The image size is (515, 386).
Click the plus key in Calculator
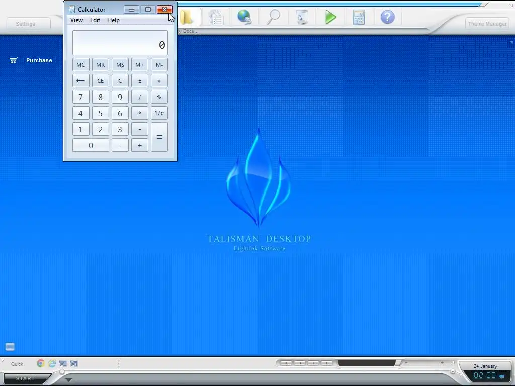point(140,145)
